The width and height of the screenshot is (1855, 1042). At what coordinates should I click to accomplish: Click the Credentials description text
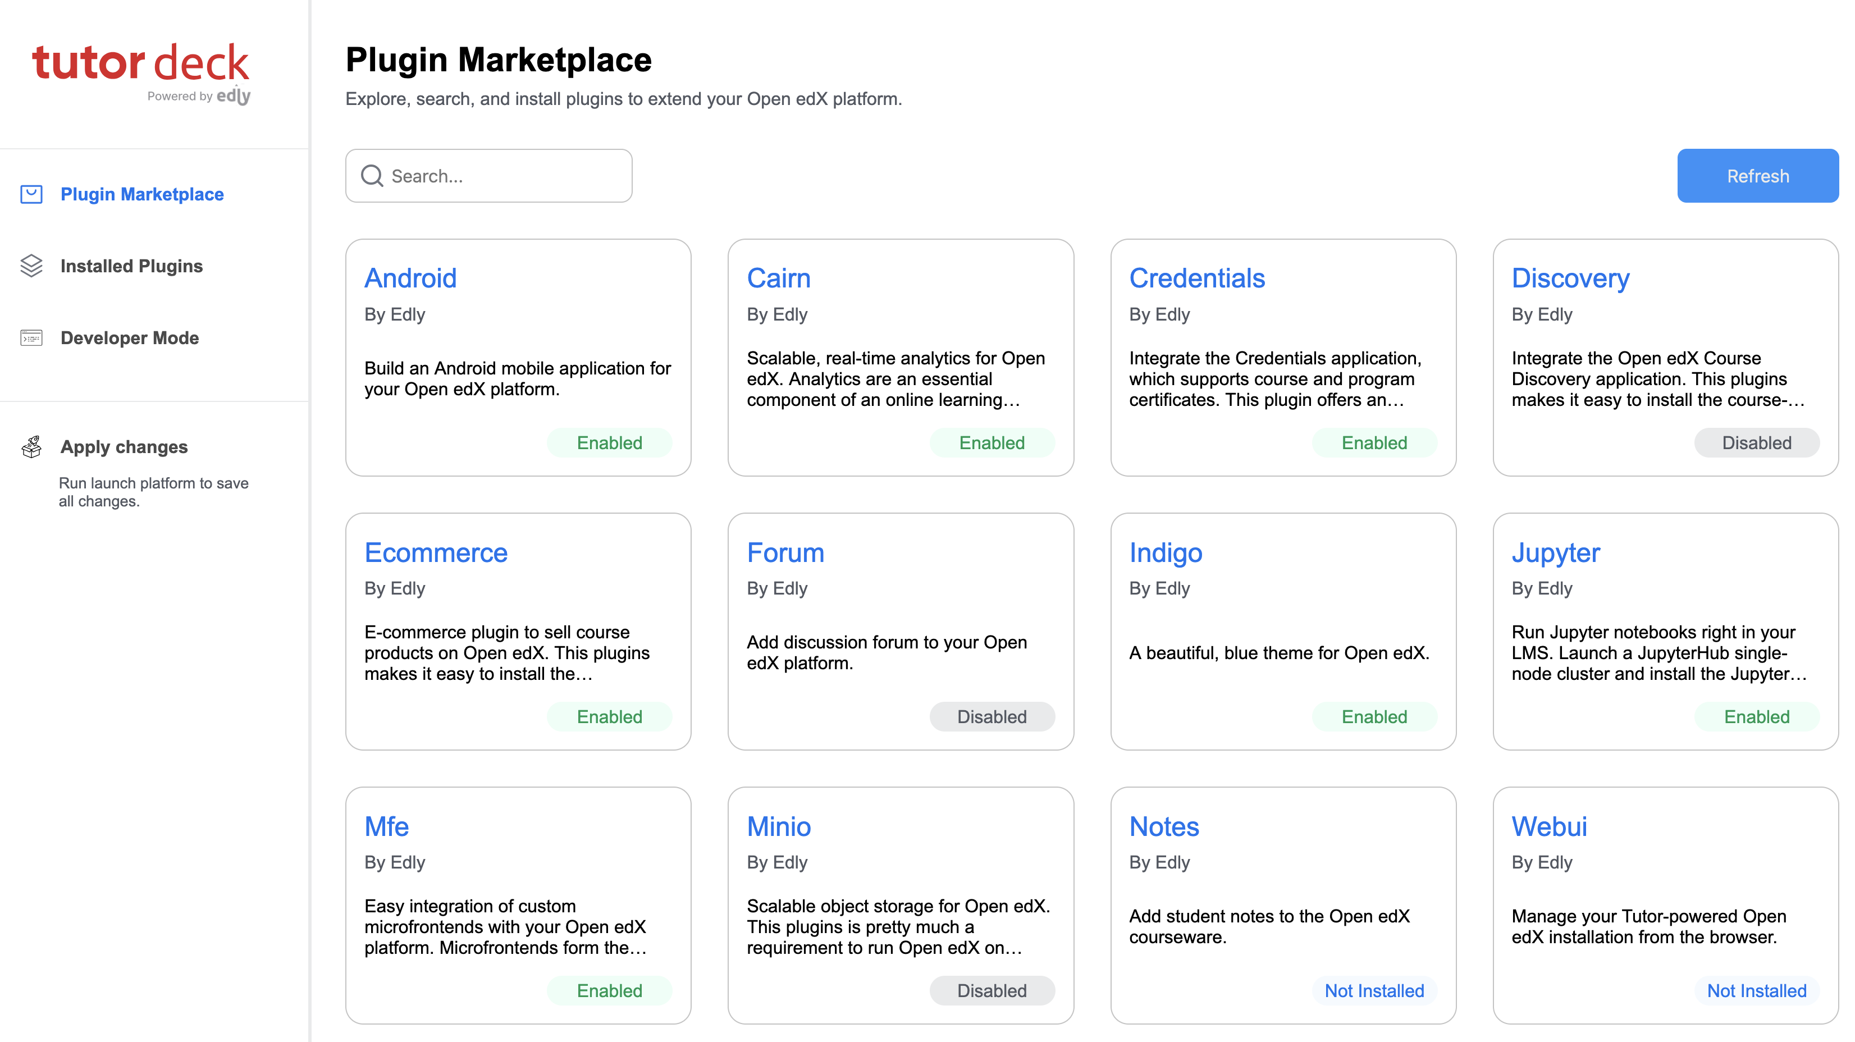(1276, 379)
